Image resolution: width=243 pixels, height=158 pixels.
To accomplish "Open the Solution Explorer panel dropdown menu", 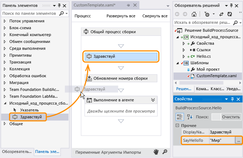I will (226, 6).
